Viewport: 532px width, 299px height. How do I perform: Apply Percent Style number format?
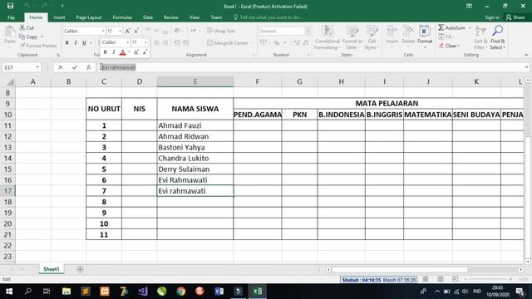click(277, 42)
